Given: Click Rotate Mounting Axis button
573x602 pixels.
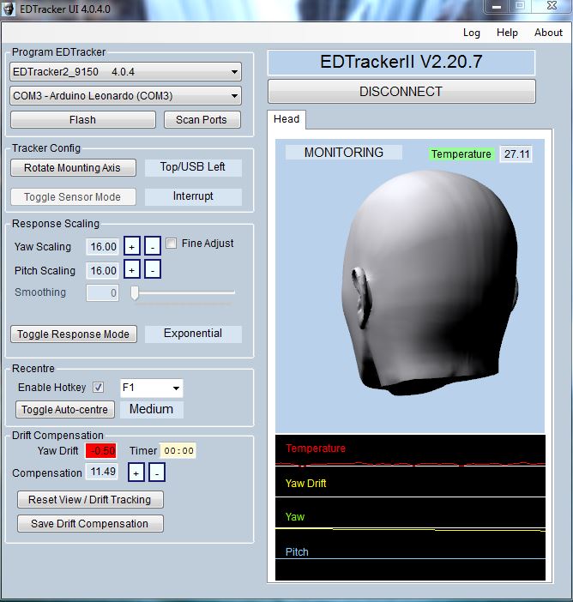Looking at the screenshot, I should [x=73, y=168].
